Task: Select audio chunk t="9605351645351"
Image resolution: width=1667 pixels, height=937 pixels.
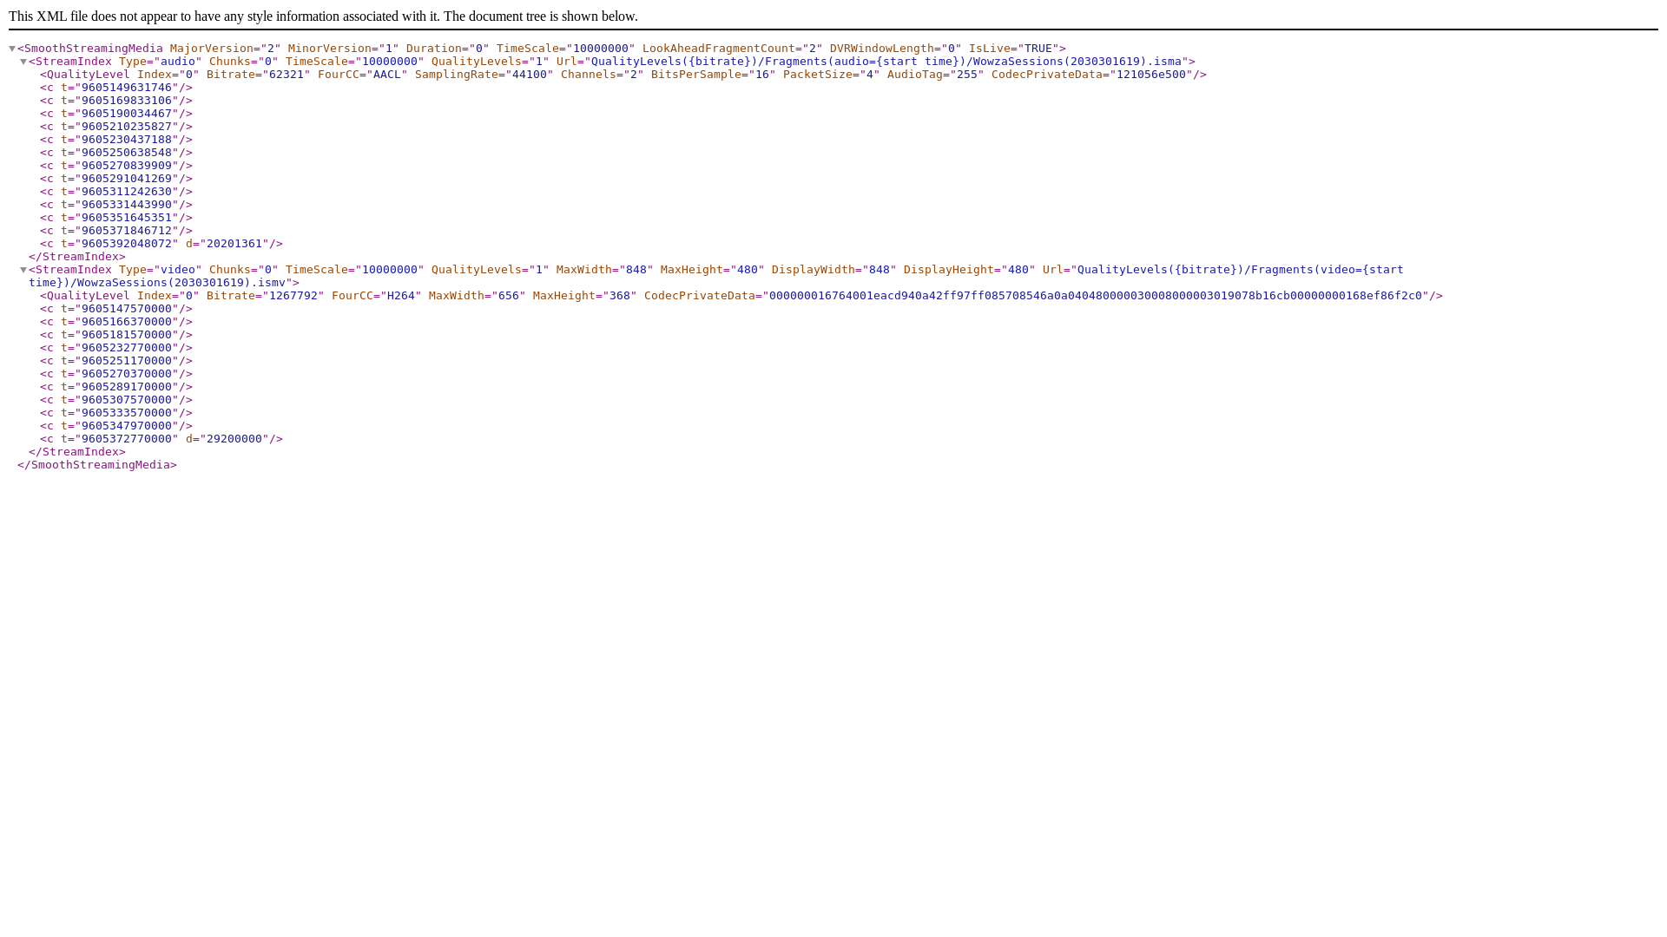Action: (116, 218)
